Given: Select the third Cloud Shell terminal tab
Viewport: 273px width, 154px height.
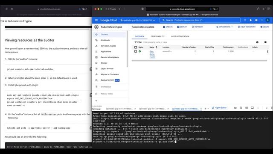Looking at the screenshot, I should 185,109.
